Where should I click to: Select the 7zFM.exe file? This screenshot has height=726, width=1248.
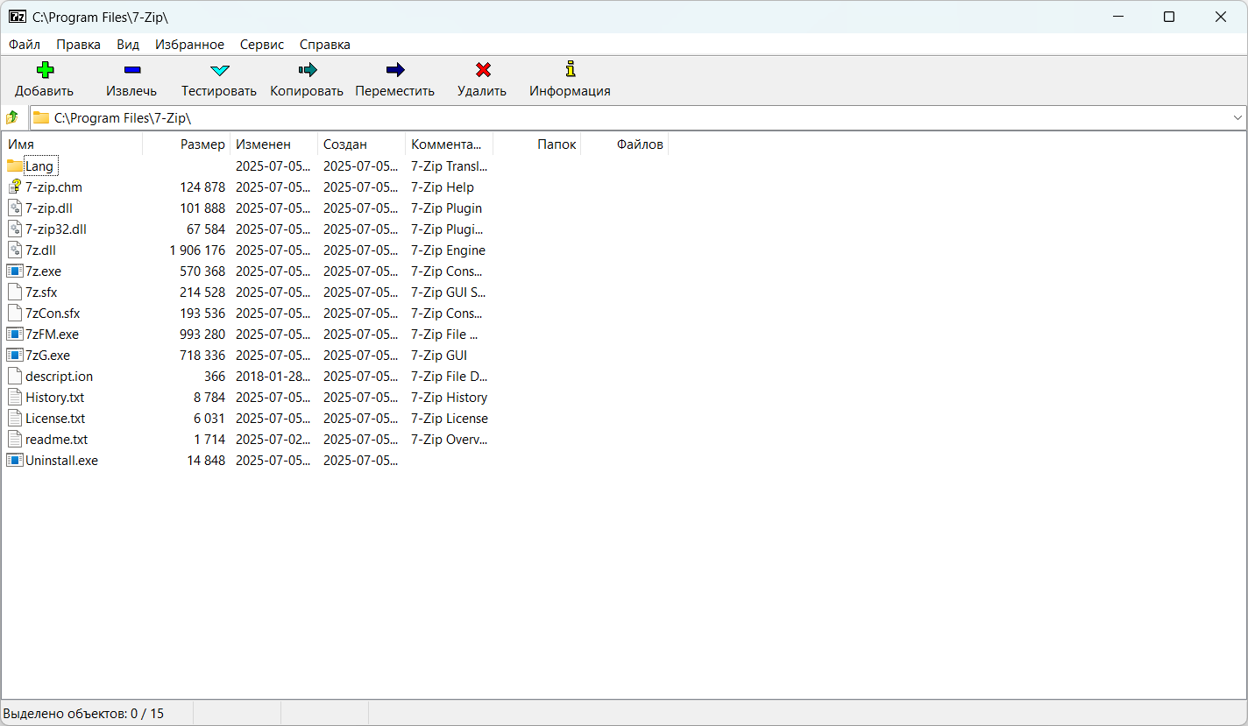pyautogui.click(x=52, y=335)
